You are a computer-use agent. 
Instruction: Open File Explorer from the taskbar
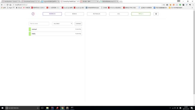point(47,108)
